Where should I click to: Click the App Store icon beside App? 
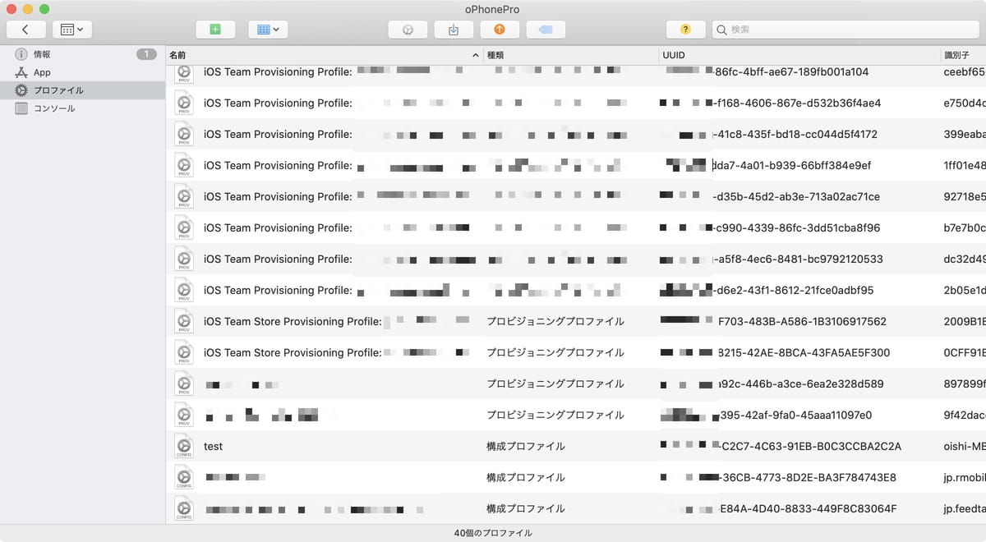point(21,72)
